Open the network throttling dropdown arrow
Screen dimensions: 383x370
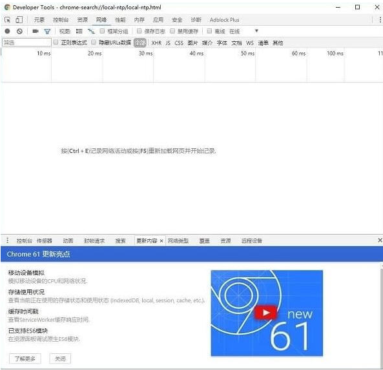click(256, 31)
